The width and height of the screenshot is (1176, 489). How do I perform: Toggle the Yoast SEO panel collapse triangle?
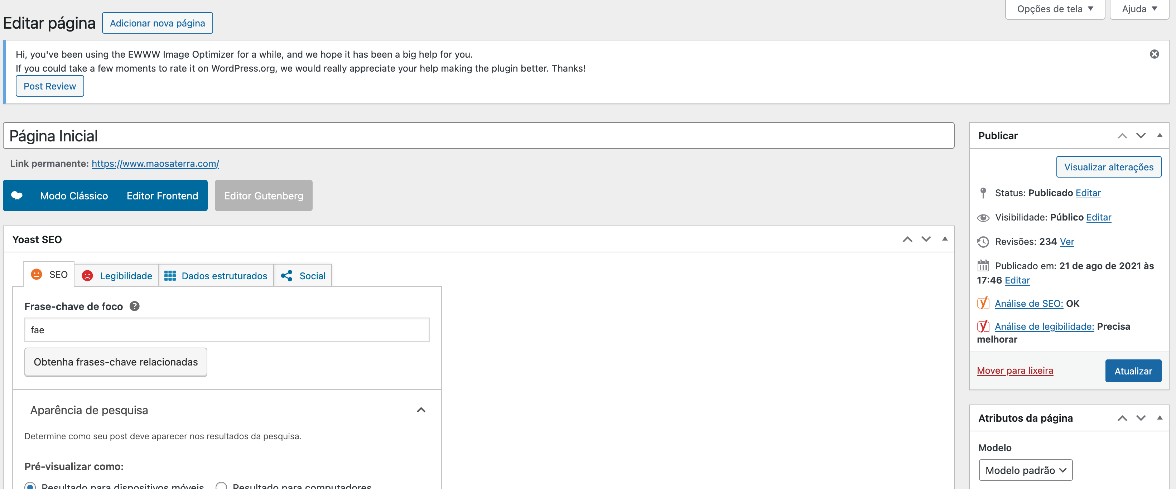(x=945, y=238)
